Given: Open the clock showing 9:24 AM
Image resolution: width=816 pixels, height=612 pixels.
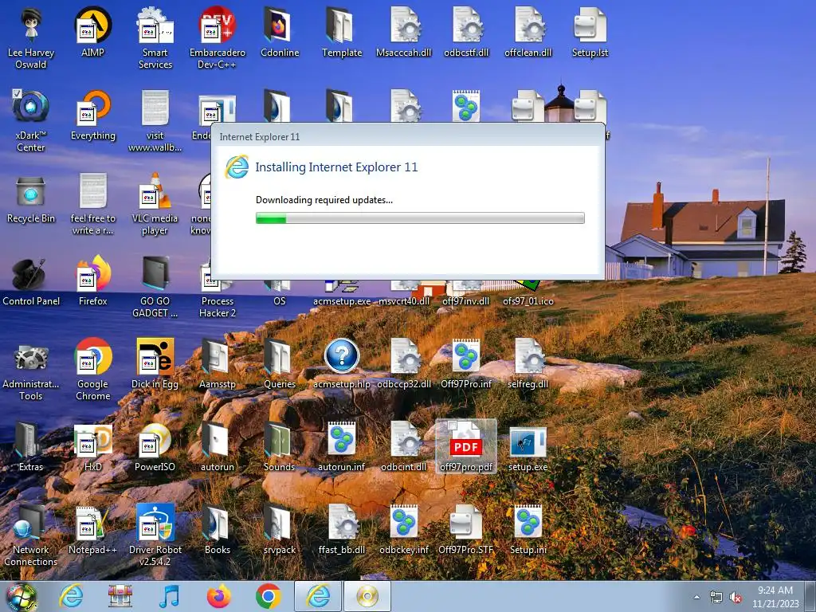Looking at the screenshot, I should pos(775,597).
